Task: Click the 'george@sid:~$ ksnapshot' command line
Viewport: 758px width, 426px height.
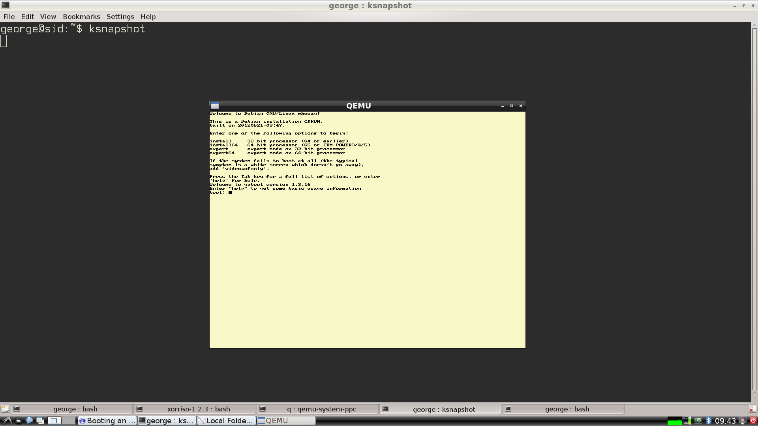Action: (x=73, y=29)
